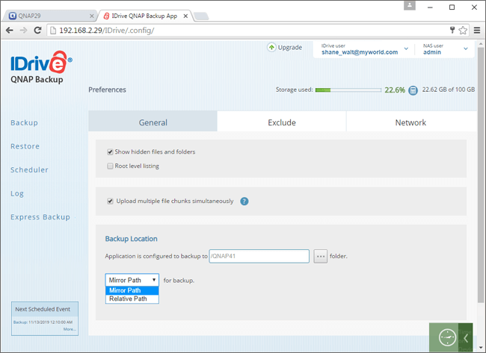
Task: Click the browser reload icon
Action: click(38, 31)
